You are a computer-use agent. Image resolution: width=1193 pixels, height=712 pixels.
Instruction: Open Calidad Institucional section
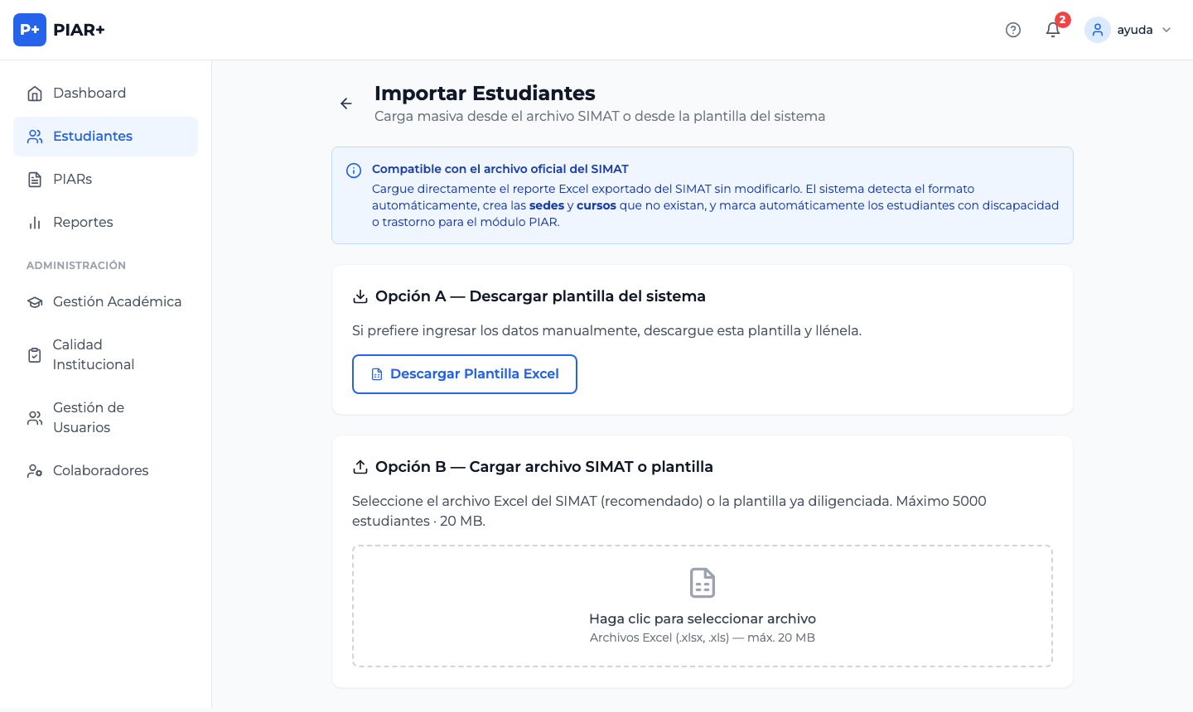(x=93, y=354)
